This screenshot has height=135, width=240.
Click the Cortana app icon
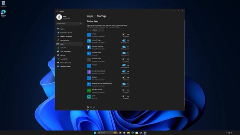click(89, 35)
